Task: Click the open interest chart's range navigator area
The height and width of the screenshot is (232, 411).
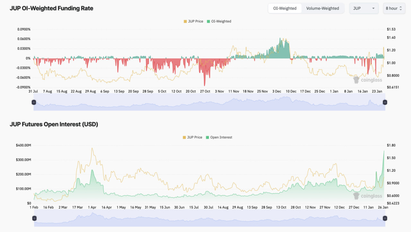Action: [209, 219]
